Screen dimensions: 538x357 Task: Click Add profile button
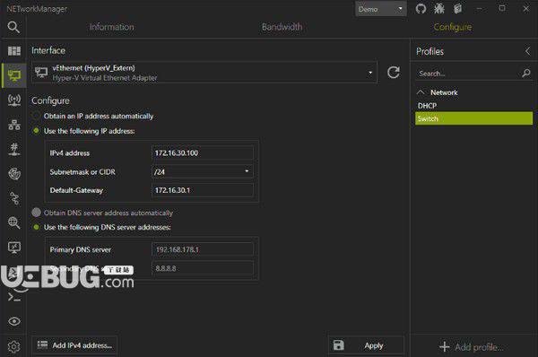(471, 347)
